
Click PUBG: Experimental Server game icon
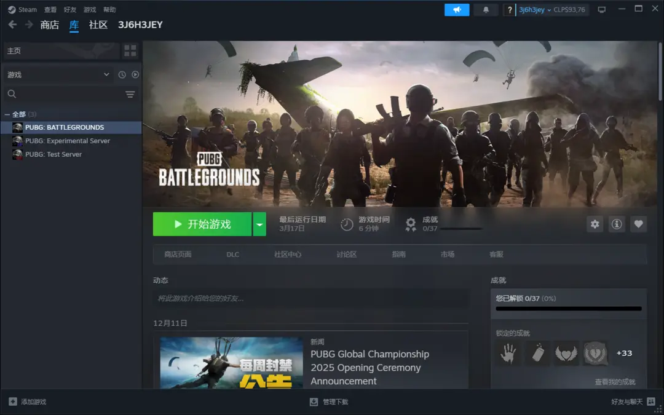[17, 141]
